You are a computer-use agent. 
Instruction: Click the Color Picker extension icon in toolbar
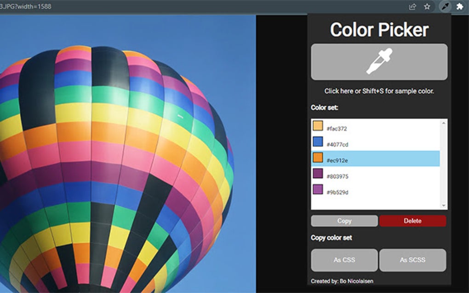click(x=444, y=6)
